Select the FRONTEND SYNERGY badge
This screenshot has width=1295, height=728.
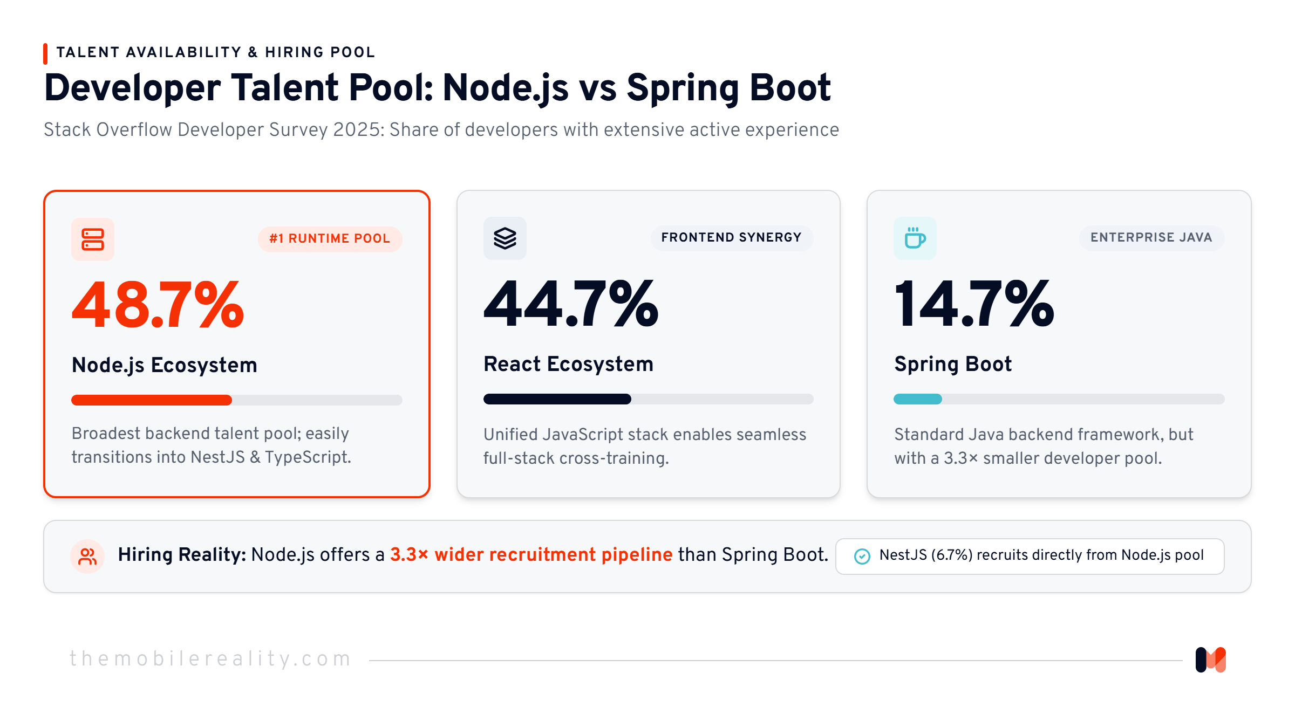click(x=731, y=238)
